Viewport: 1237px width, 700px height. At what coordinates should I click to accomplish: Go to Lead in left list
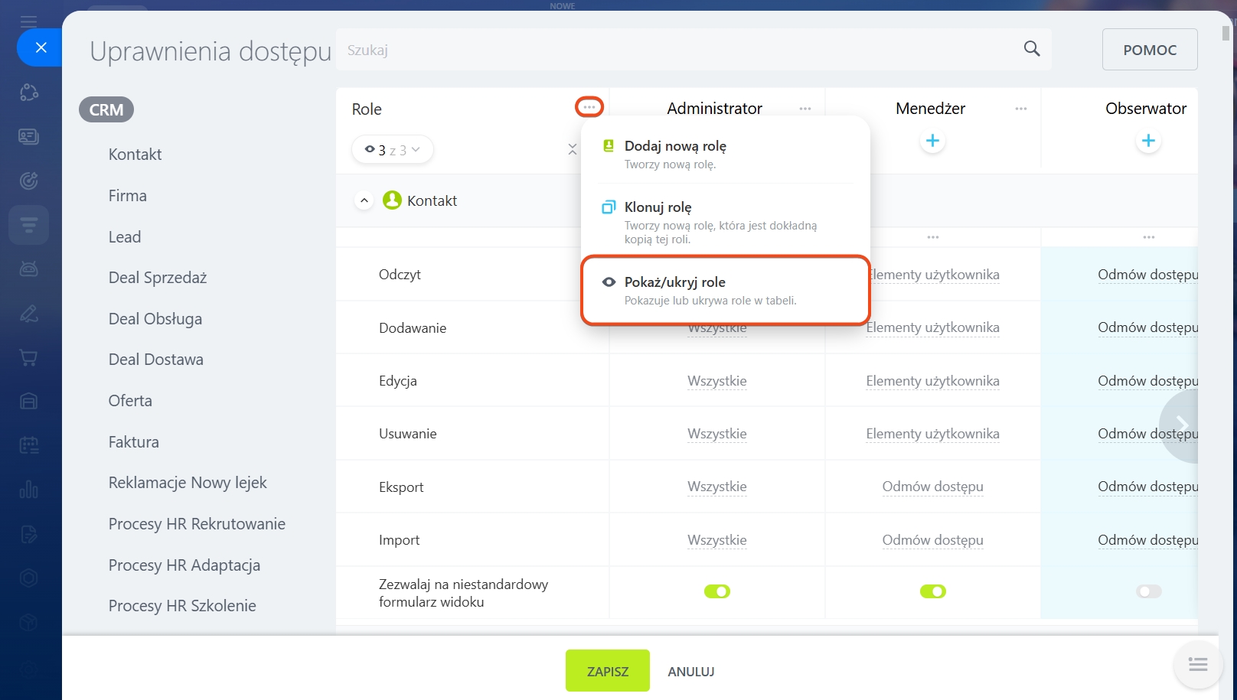[125, 237]
